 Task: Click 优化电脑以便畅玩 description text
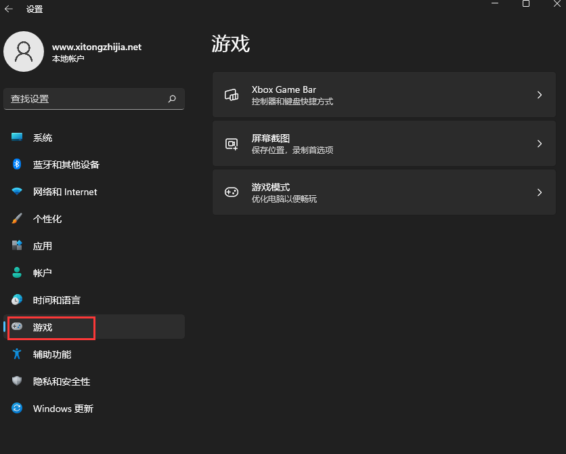284,199
